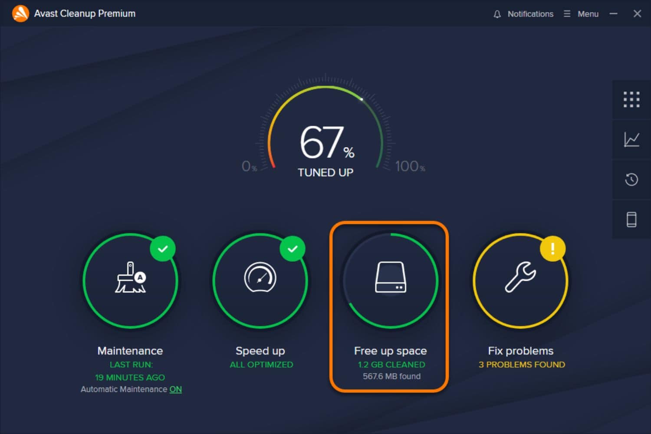This screenshot has height=434, width=651.
Task: Click the Speed up speedometer icon circle
Action: click(x=260, y=281)
